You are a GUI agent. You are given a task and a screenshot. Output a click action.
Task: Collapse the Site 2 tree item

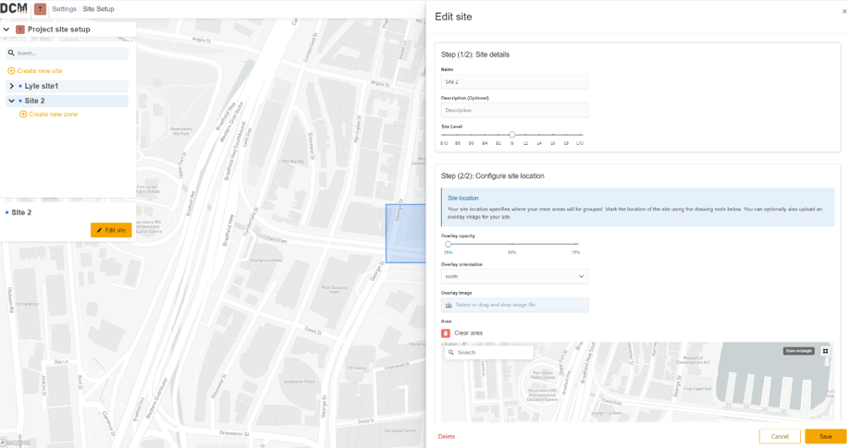[x=11, y=101]
